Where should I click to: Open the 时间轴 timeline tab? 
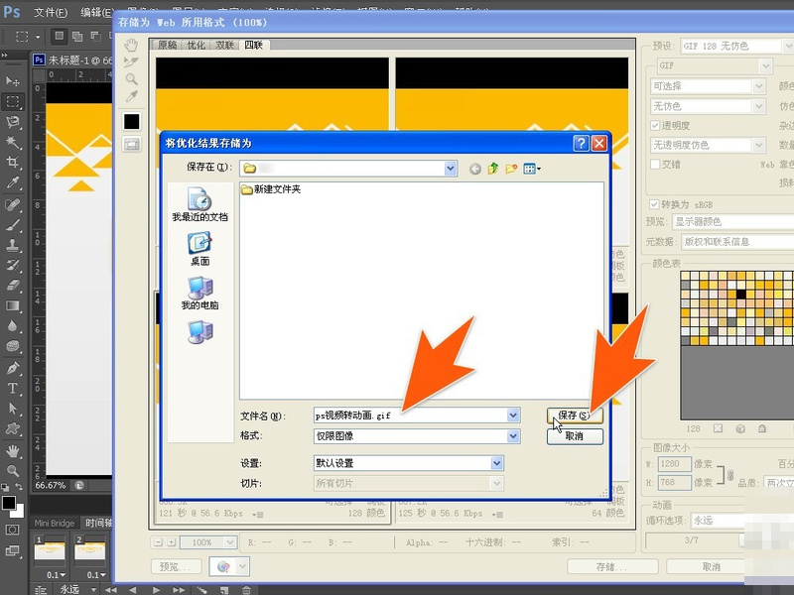tap(98, 523)
